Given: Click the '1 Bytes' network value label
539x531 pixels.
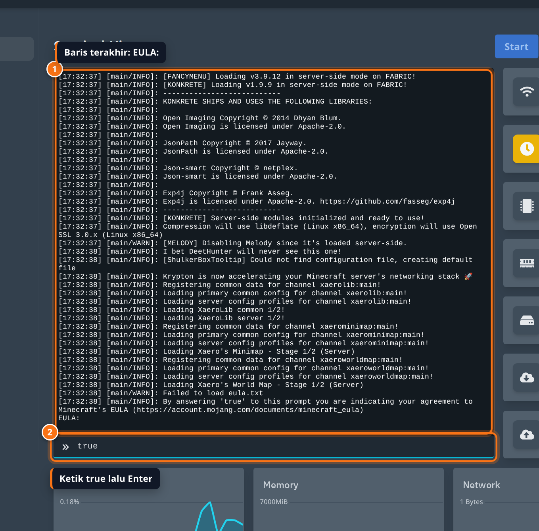Looking at the screenshot, I should click(472, 502).
